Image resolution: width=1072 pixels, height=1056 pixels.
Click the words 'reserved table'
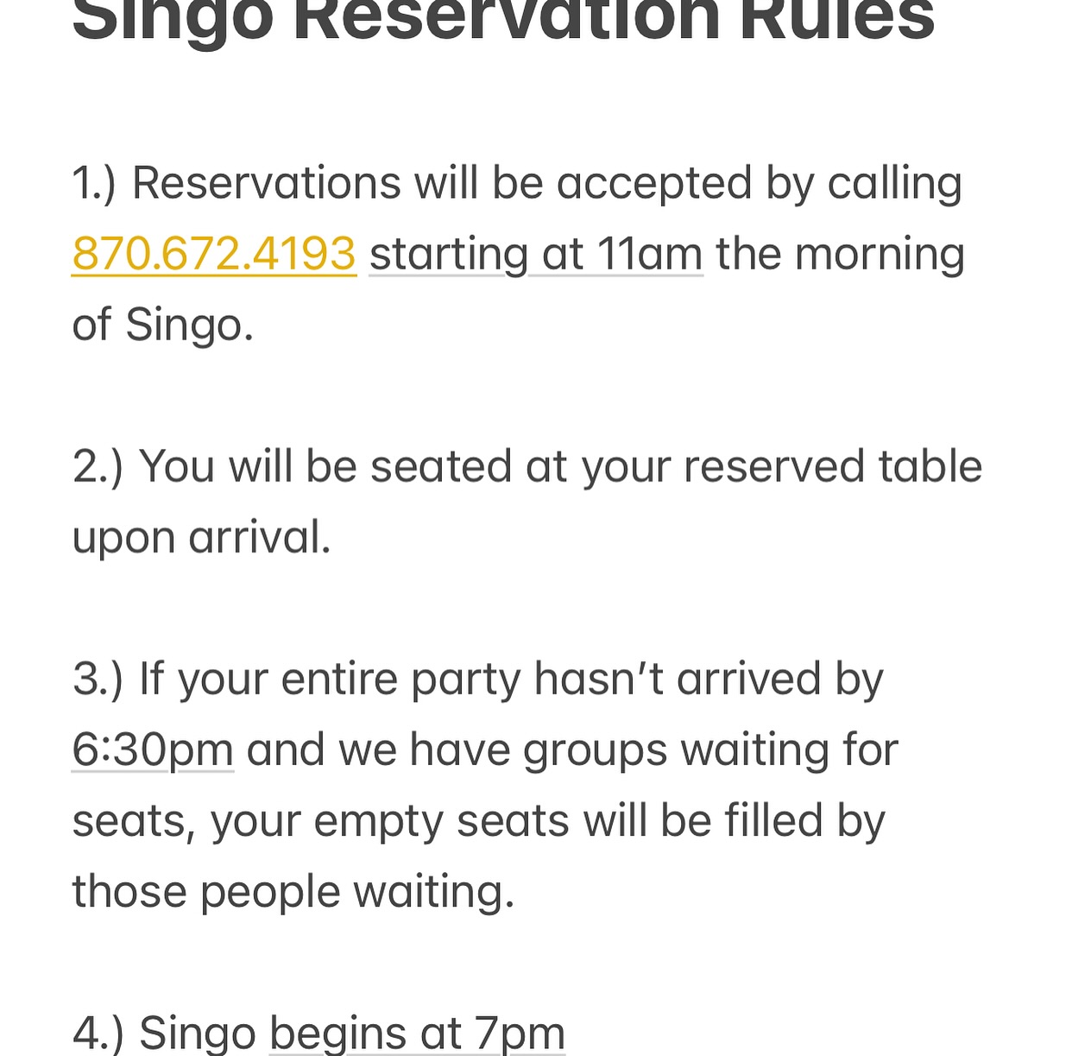click(x=833, y=466)
